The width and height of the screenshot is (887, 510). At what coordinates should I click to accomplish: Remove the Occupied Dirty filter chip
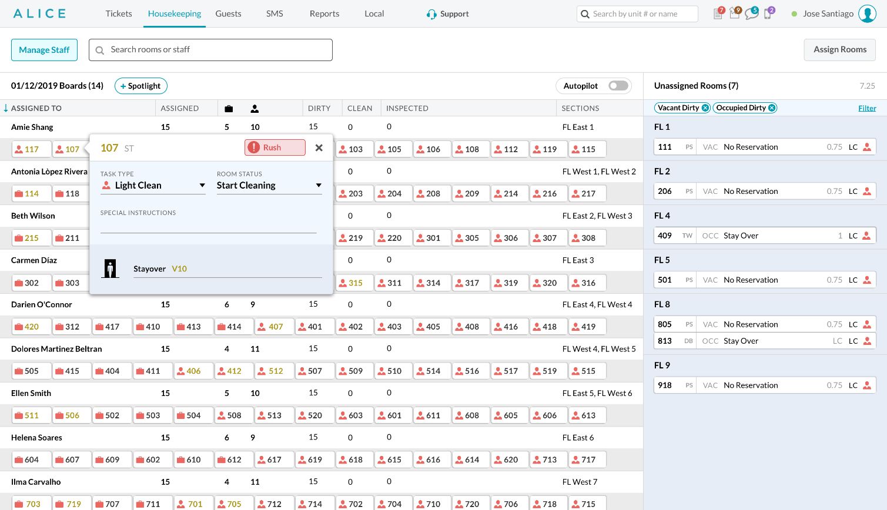coord(772,108)
